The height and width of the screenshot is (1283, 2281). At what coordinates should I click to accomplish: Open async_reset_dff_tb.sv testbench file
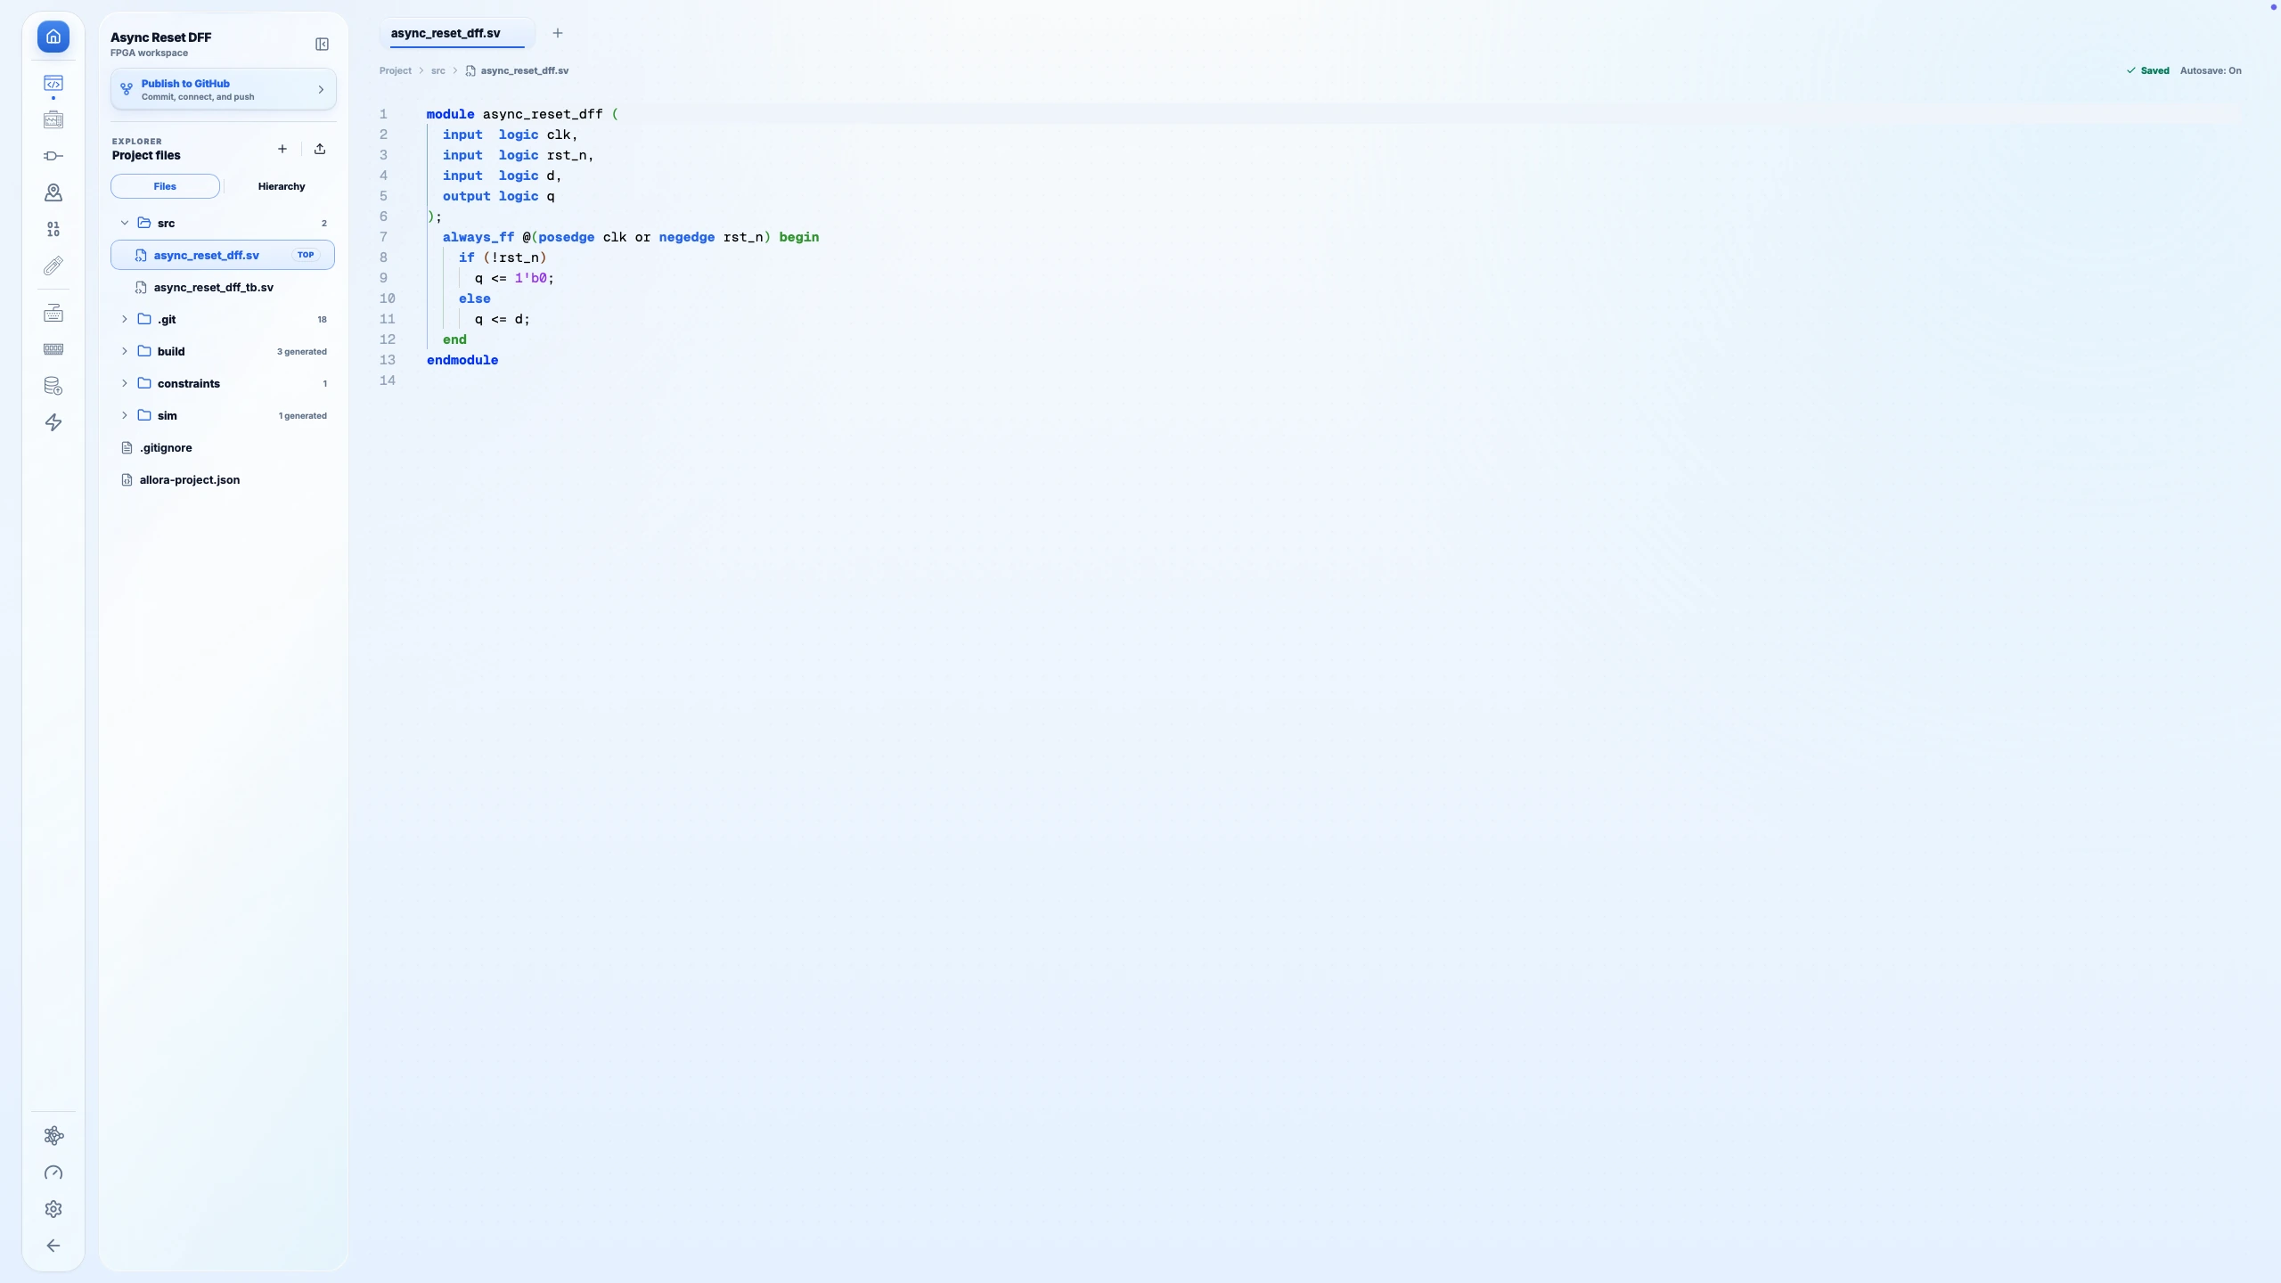coord(223,287)
